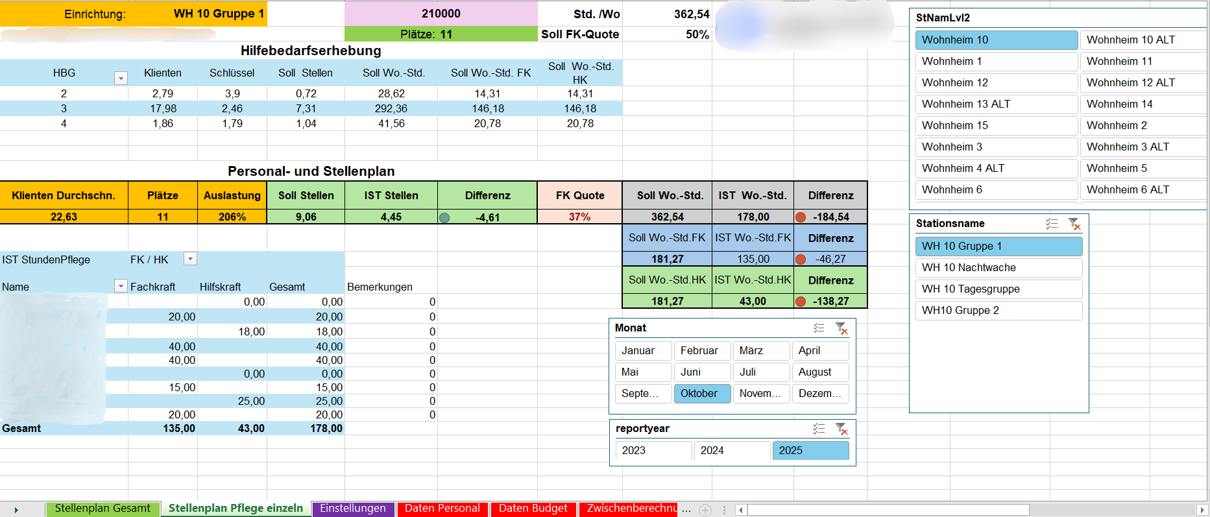Clear the filter on the Stationsname slicer
Viewport: 1210px width, 517px height.
pos(1074,224)
